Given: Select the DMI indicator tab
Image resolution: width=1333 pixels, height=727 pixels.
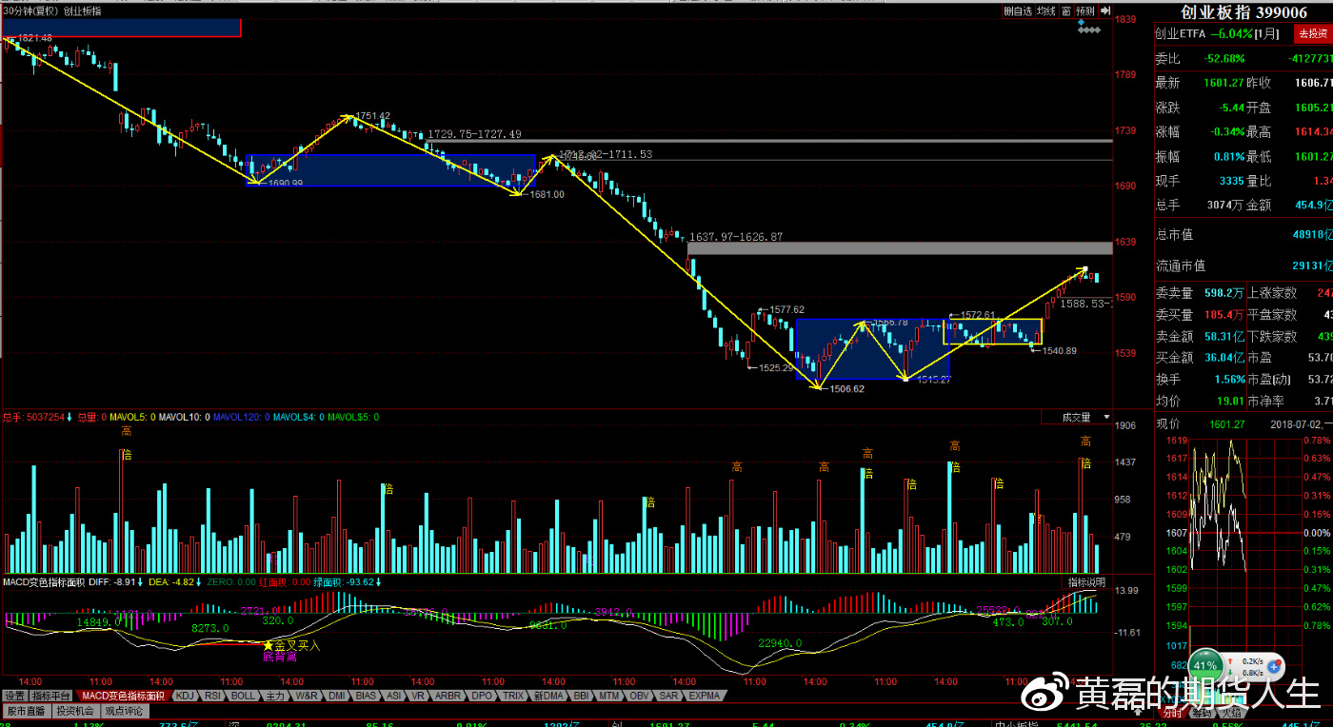Looking at the screenshot, I should pyautogui.click(x=337, y=696).
